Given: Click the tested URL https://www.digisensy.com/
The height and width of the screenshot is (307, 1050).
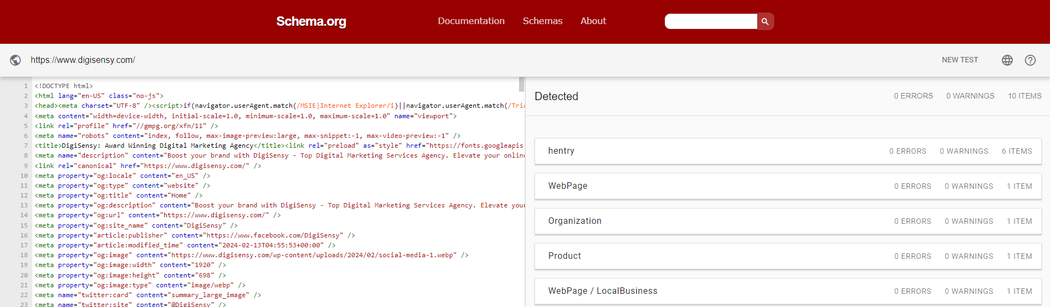Looking at the screenshot, I should coord(83,60).
